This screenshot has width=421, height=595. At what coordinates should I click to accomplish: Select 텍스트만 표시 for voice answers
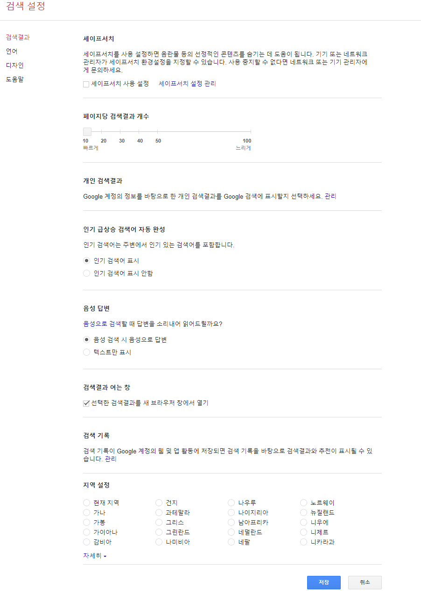86,352
